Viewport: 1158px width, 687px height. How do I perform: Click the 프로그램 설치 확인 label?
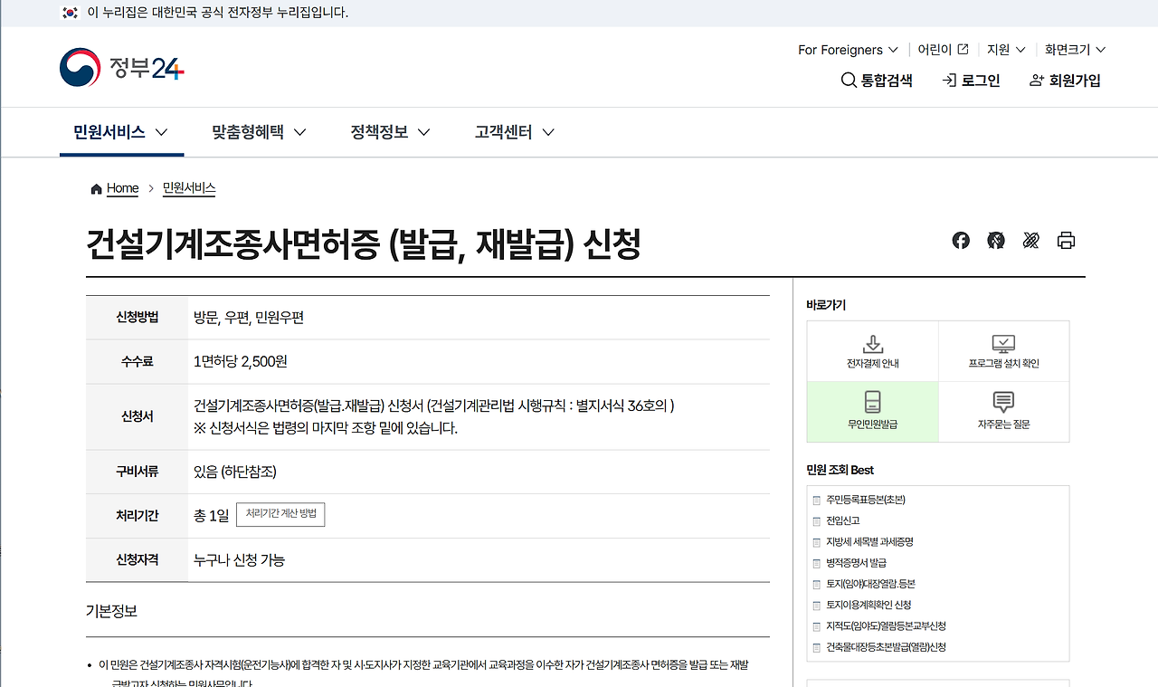click(1003, 364)
